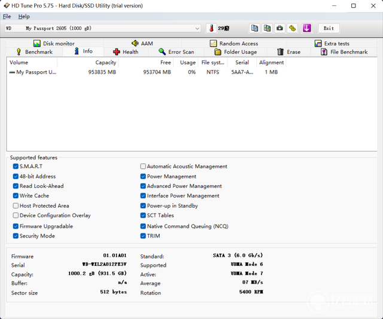
Task: Open the Random Access tab
Action: (x=234, y=44)
